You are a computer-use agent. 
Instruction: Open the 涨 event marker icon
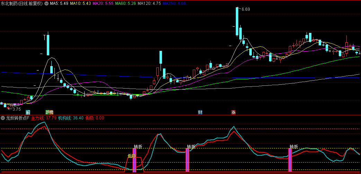tap(233, 112)
